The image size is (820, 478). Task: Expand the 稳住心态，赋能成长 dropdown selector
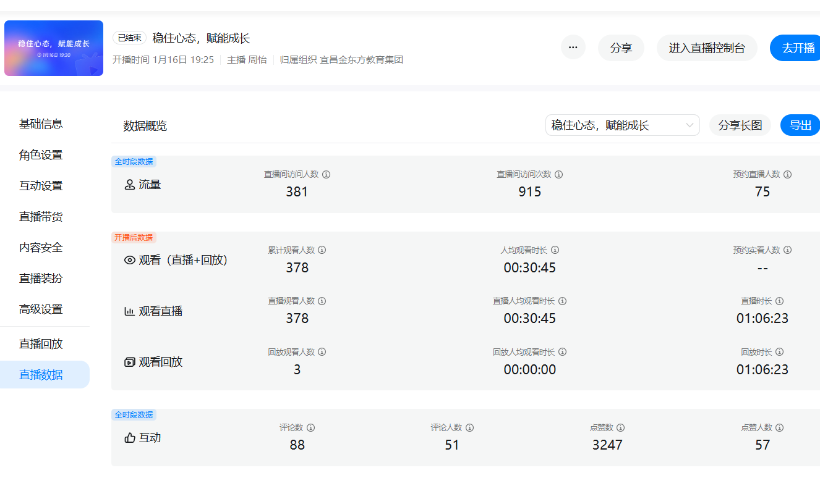(x=622, y=125)
